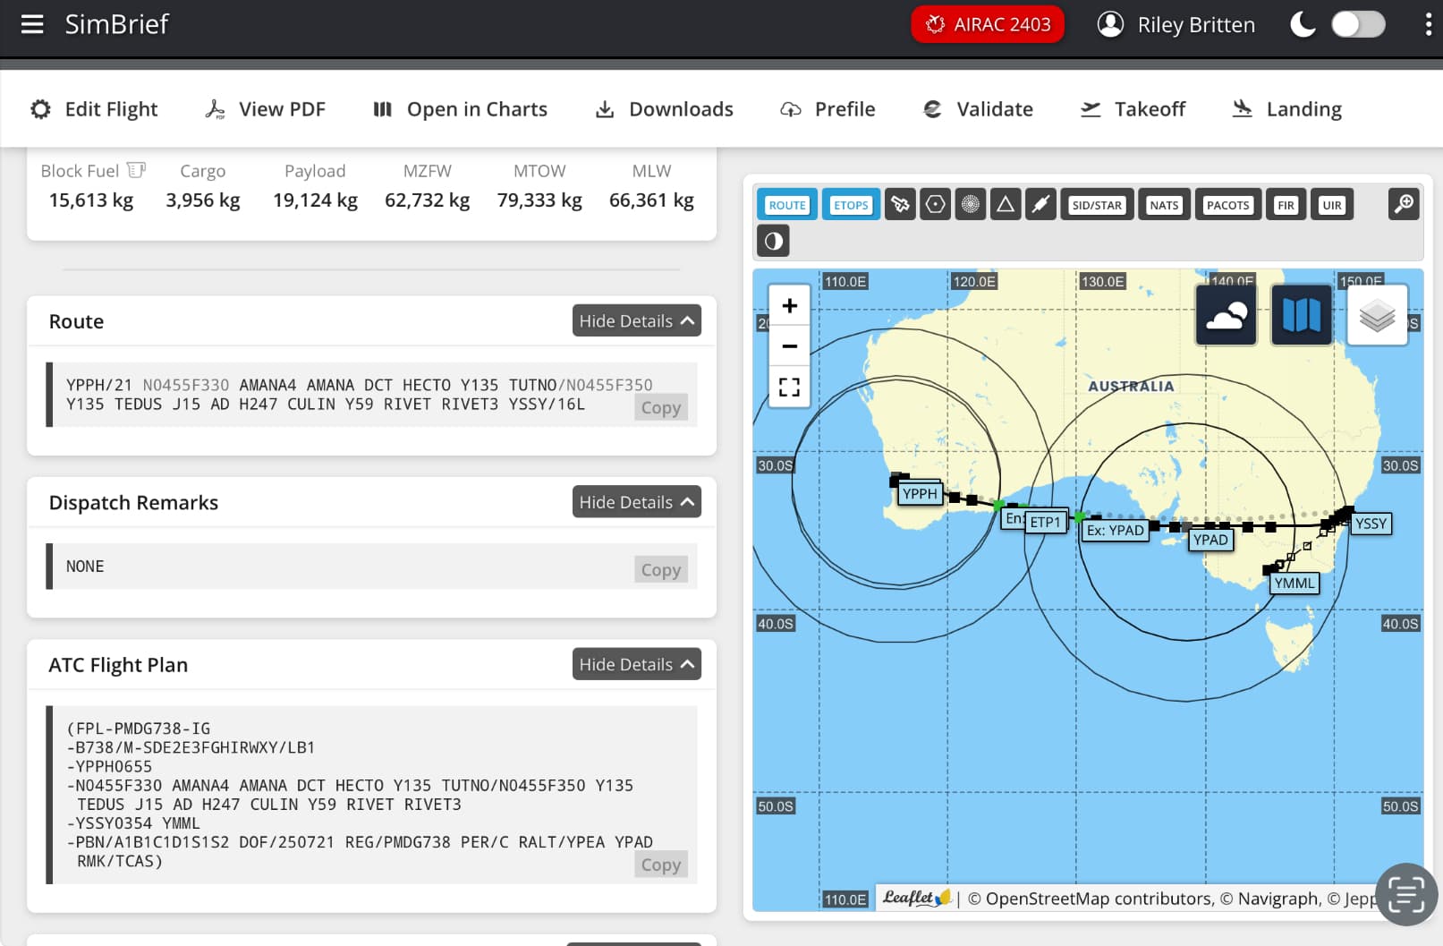This screenshot has width=1443, height=946.
Task: Click the Block Fuel value 15,613 kg
Action: (91, 200)
